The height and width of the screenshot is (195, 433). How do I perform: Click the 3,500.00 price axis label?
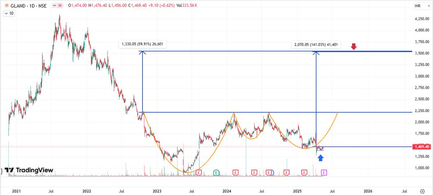(x=422, y=53)
